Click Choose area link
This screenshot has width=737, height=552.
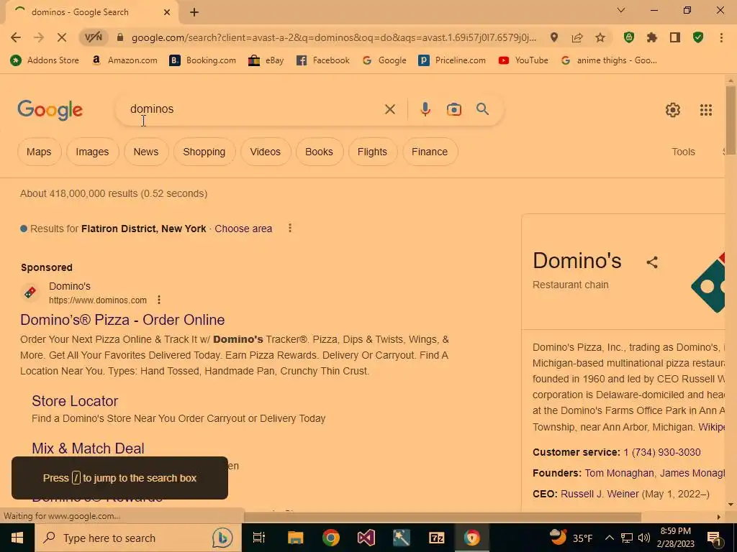click(243, 229)
